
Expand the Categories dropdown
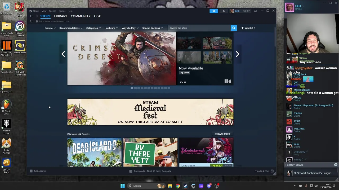tap(93, 28)
